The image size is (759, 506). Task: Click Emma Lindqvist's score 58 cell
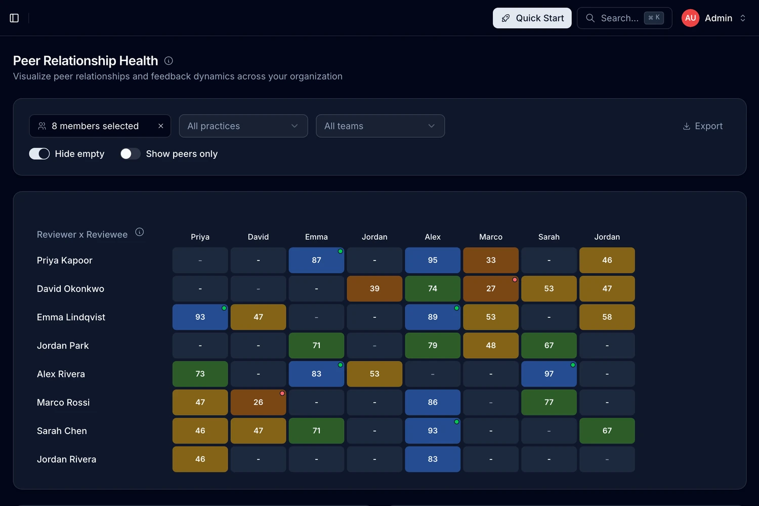[x=607, y=317]
